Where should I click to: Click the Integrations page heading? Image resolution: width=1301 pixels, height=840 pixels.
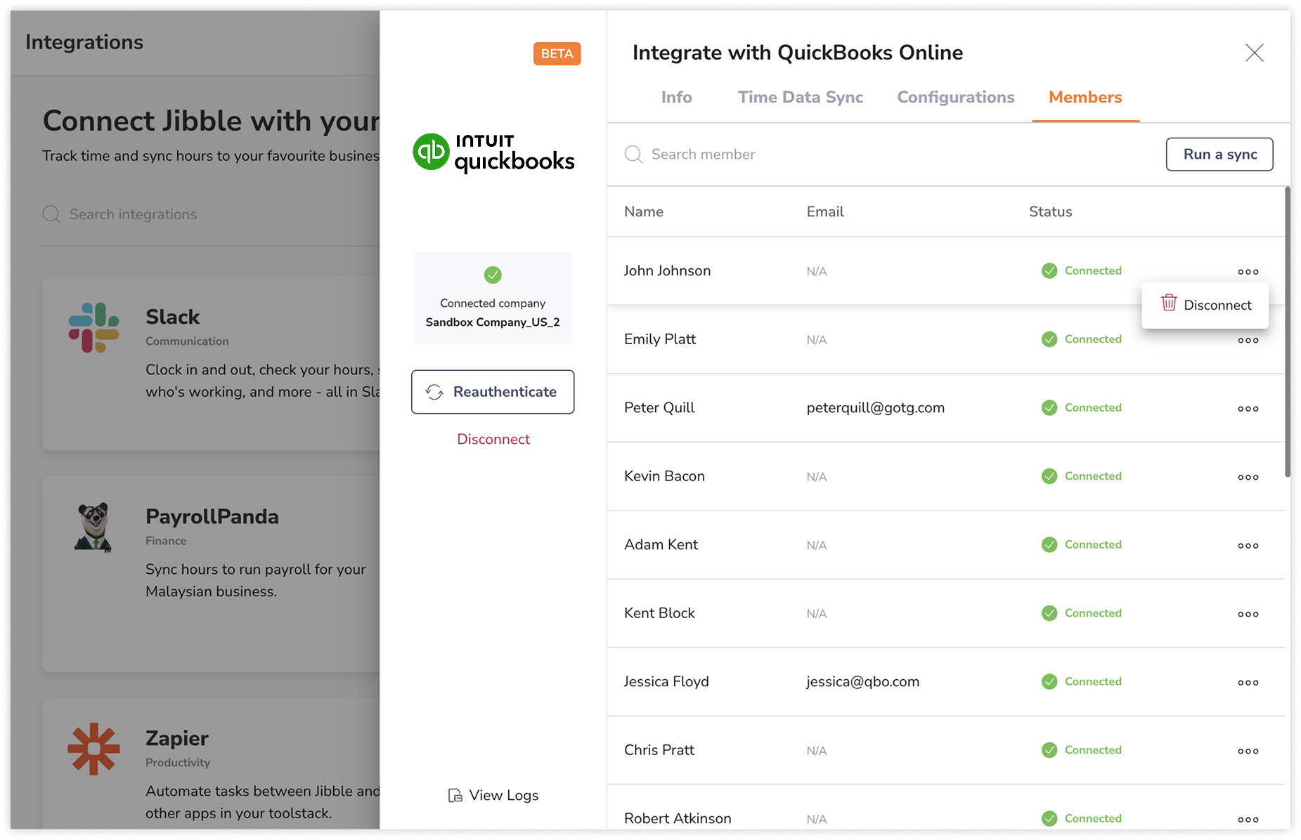point(84,43)
